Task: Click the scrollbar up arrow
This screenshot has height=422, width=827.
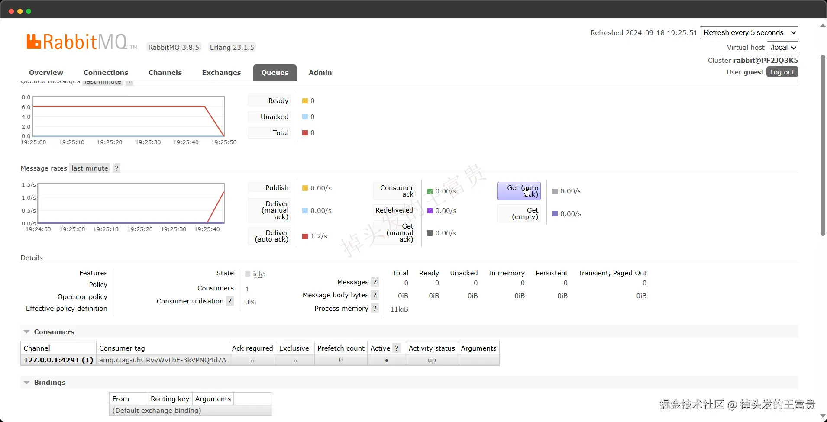Action: click(x=823, y=26)
